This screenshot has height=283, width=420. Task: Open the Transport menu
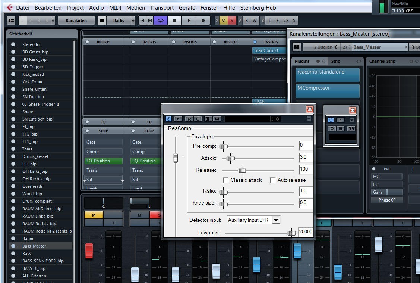pos(162,8)
